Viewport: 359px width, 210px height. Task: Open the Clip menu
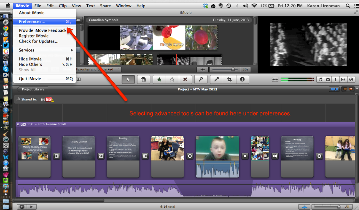coord(62,6)
